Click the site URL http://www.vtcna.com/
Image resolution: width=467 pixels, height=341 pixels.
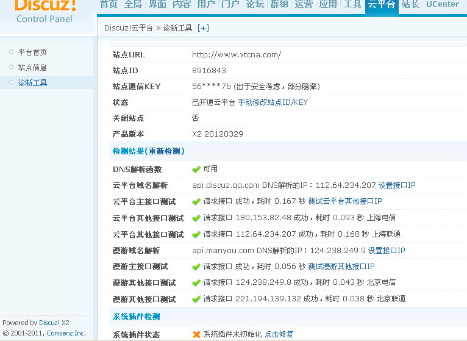click(x=237, y=54)
